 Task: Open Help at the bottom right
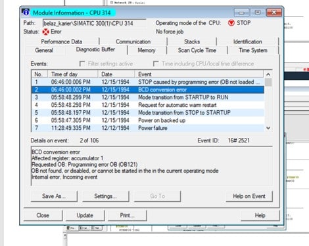coord(260,216)
